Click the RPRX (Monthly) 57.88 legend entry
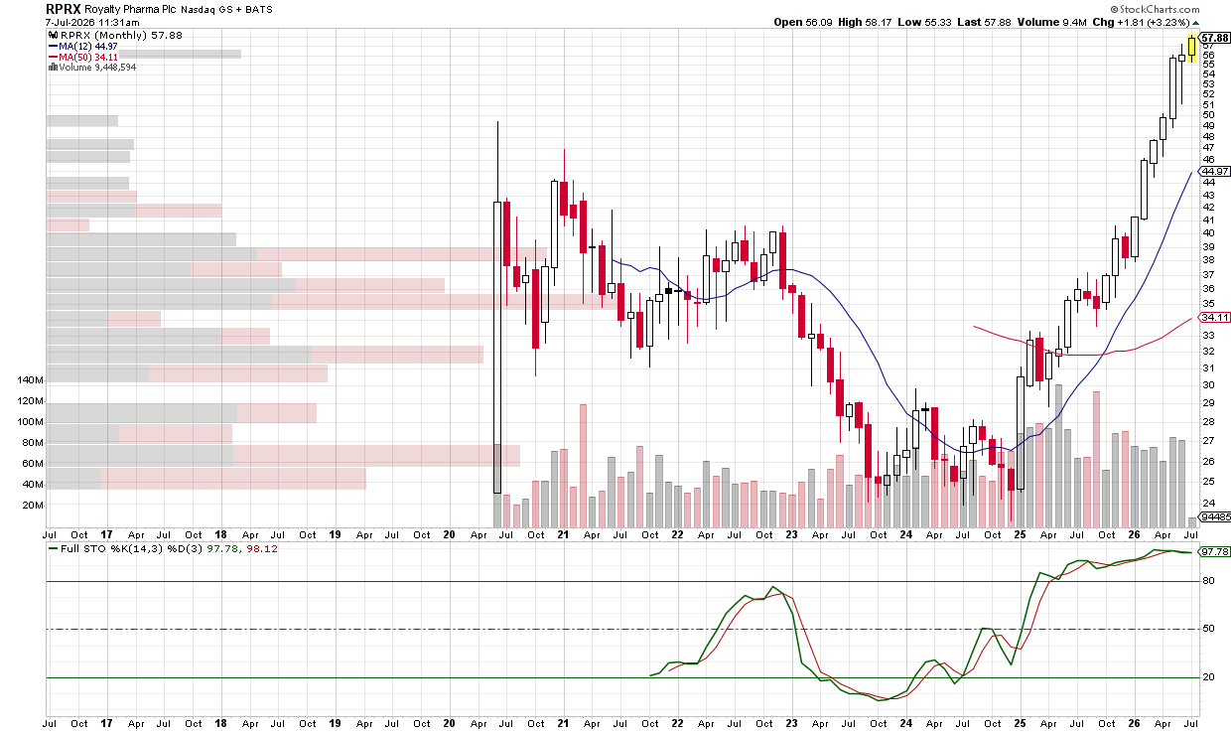Image resolution: width=1231 pixels, height=732 pixels. click(121, 35)
